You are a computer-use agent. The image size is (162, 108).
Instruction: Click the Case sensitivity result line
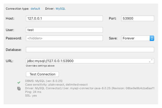[x=56, y=85]
